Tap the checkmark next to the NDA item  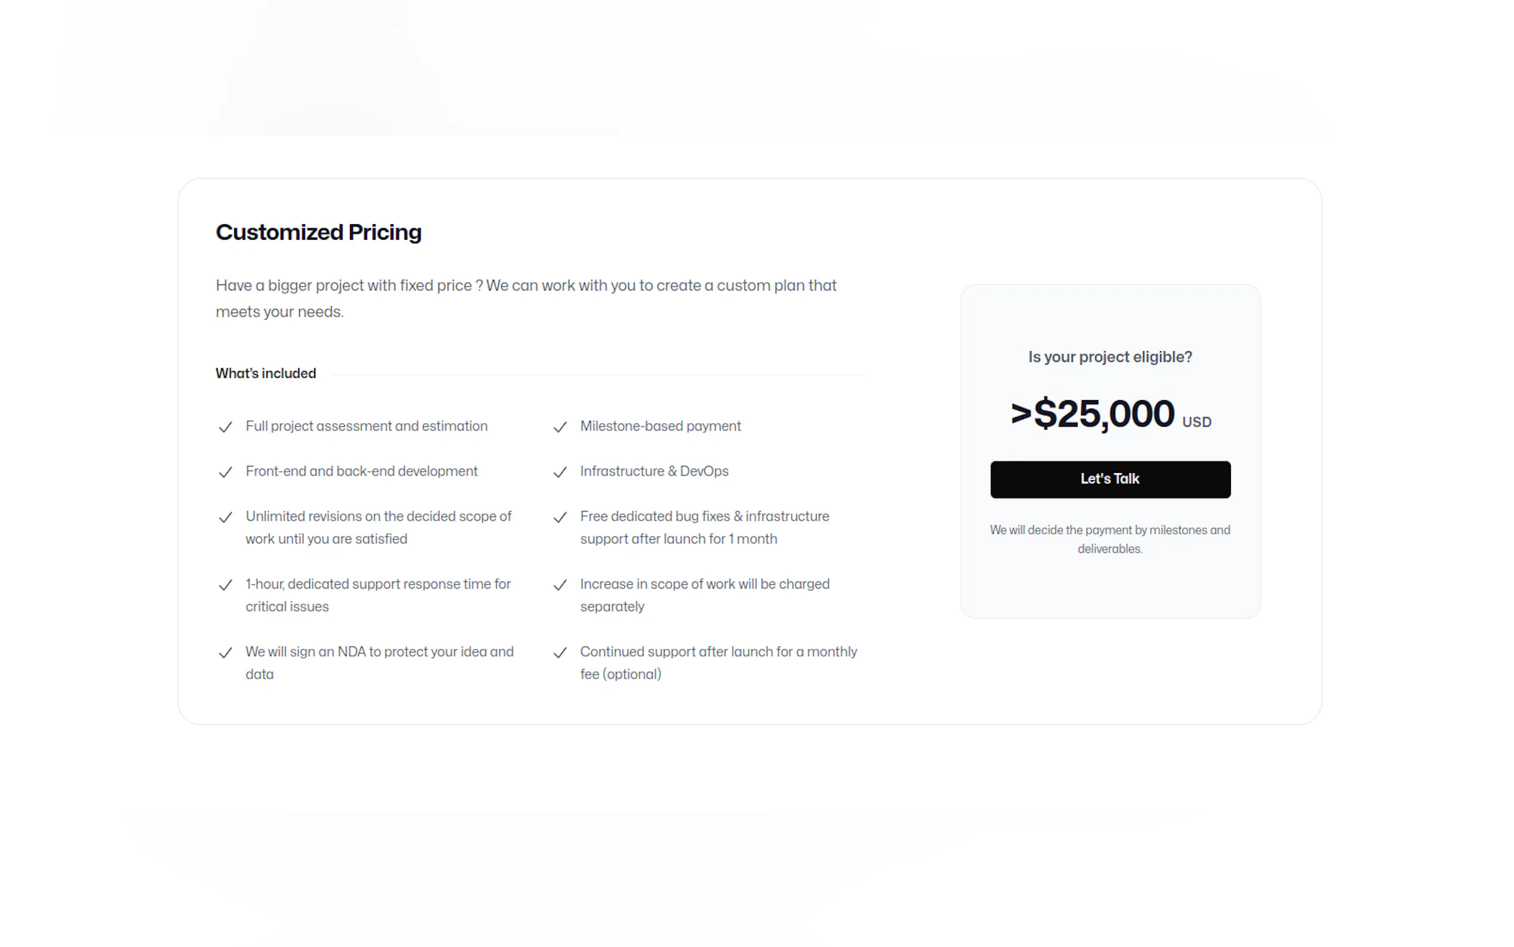click(225, 652)
